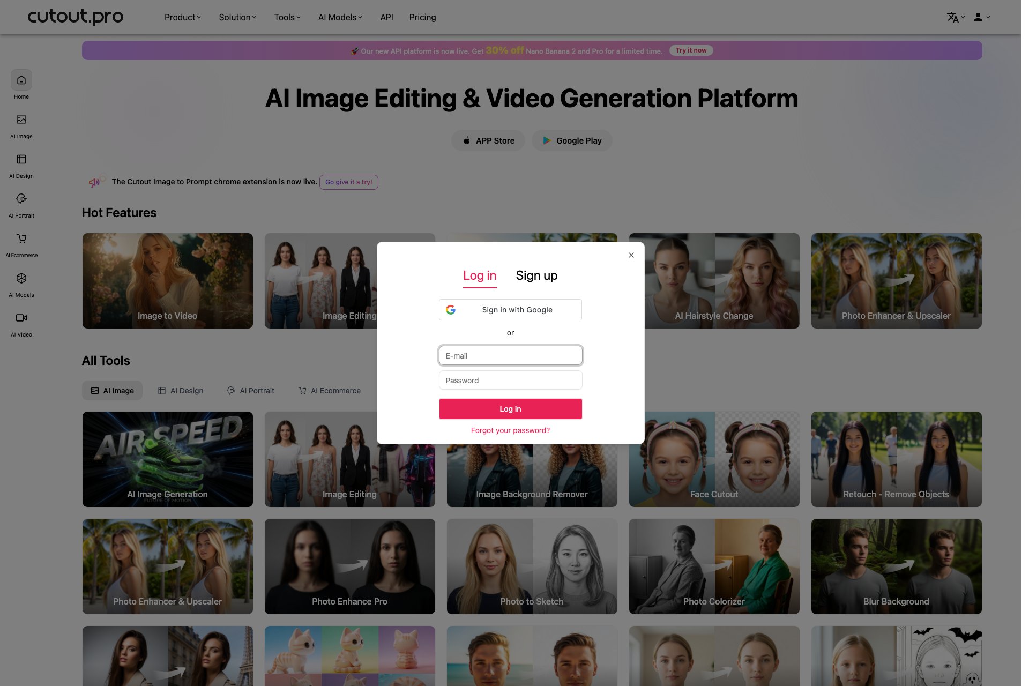Screen dimensions: 1029x686
Task: Expand the Product menu
Action: pos(182,18)
